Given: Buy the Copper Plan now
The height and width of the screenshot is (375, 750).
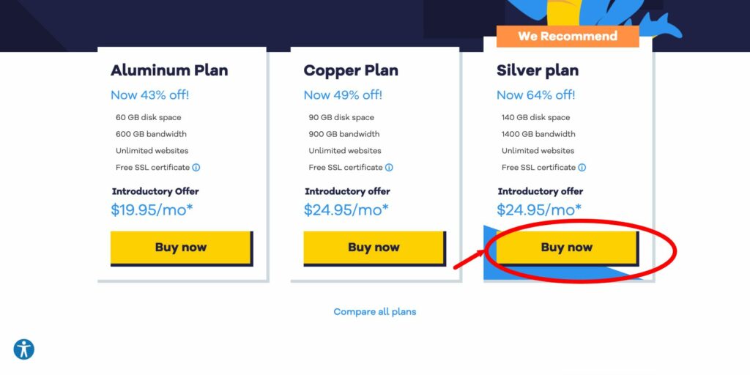Looking at the screenshot, I should click(x=374, y=248).
